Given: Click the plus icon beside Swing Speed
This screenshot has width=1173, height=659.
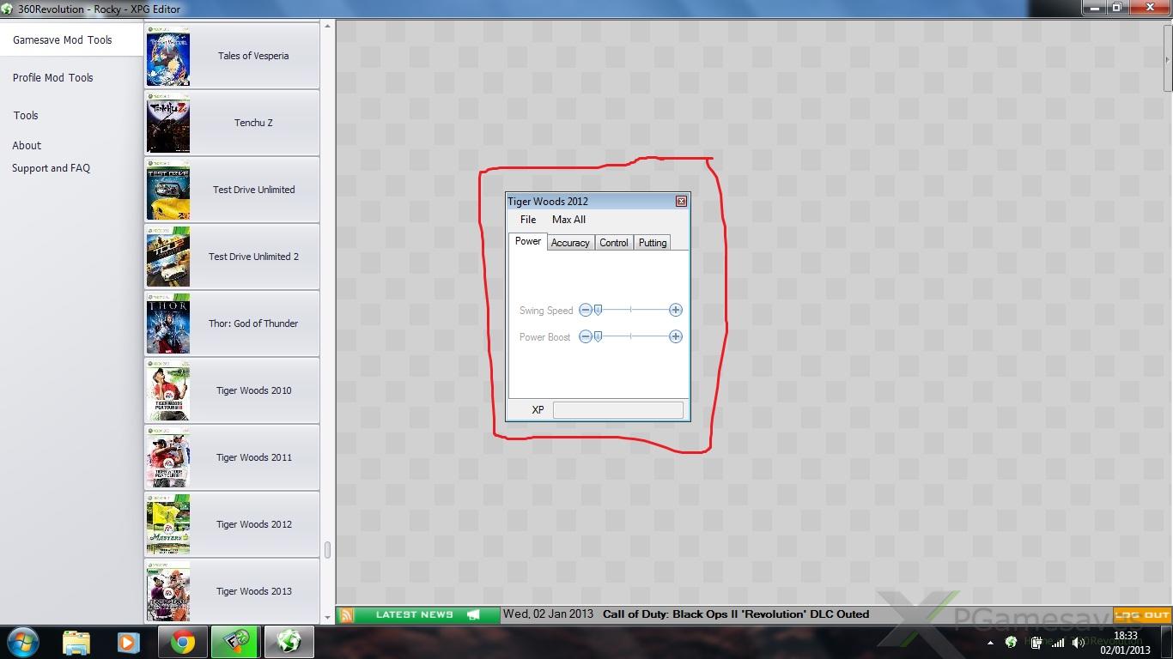Looking at the screenshot, I should (676, 310).
